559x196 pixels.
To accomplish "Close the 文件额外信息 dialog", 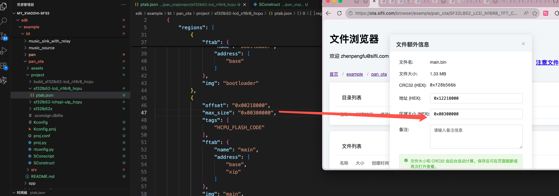I will pyautogui.click(x=523, y=44).
